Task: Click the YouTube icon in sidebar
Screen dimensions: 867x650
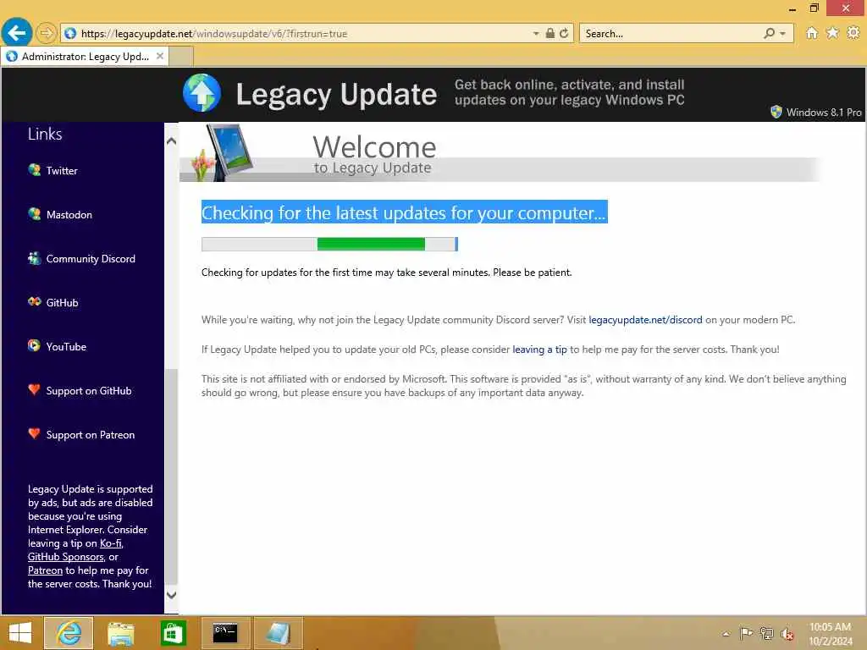Action: 34,346
